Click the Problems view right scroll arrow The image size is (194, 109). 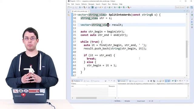[115, 98]
